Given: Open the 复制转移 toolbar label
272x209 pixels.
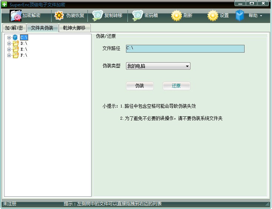Looking at the screenshot, I should pos(113,16).
